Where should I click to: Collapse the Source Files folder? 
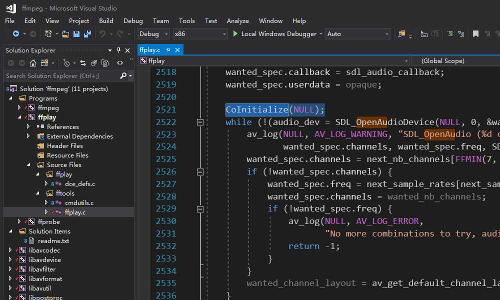28,165
